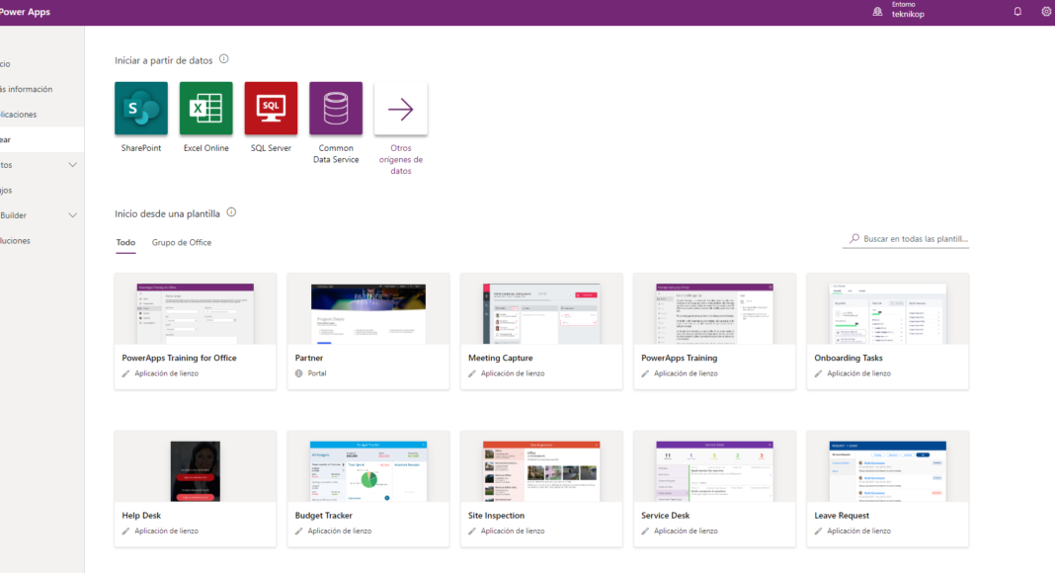Click the Site Inspection title text
This screenshot has height=573, width=1055.
click(497, 515)
